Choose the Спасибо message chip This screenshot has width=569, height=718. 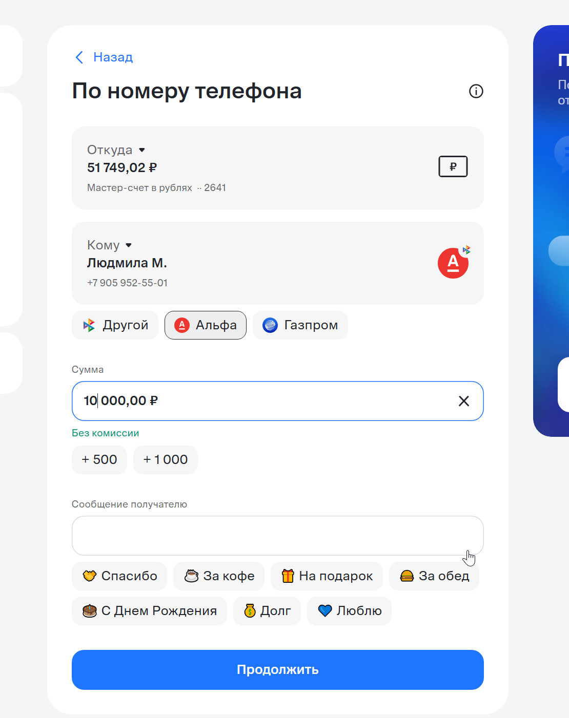click(120, 576)
